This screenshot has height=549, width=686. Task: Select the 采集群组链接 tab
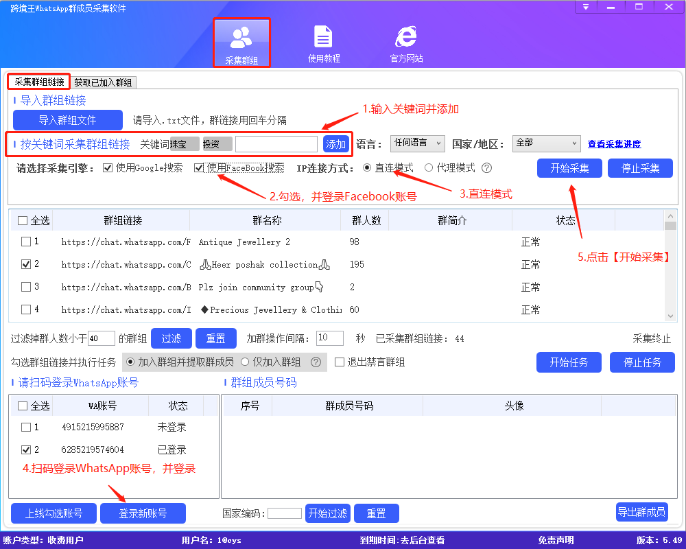[38, 82]
